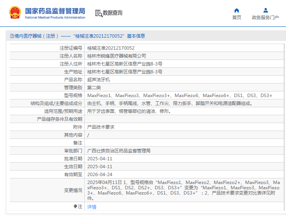
Task: Click registrant name 桂林市锐锋医疗器械有限公司
Action: [x=116, y=56]
